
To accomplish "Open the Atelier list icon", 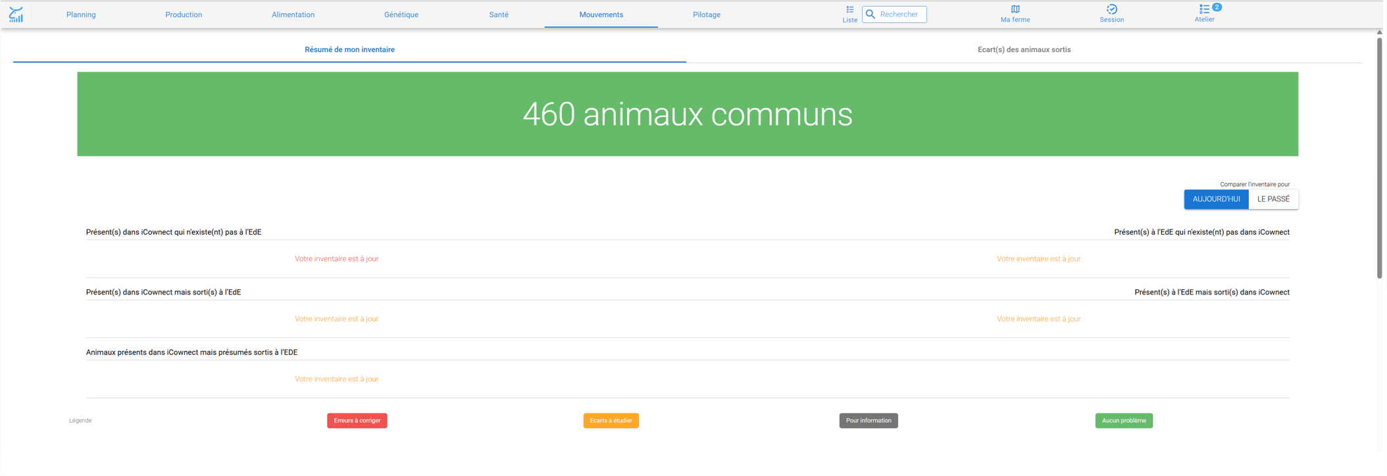I will 1203,9.
